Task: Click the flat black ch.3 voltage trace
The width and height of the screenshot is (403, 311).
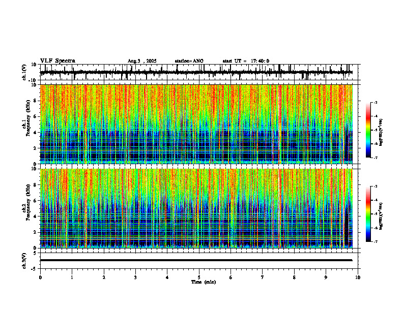Action: 196,260
